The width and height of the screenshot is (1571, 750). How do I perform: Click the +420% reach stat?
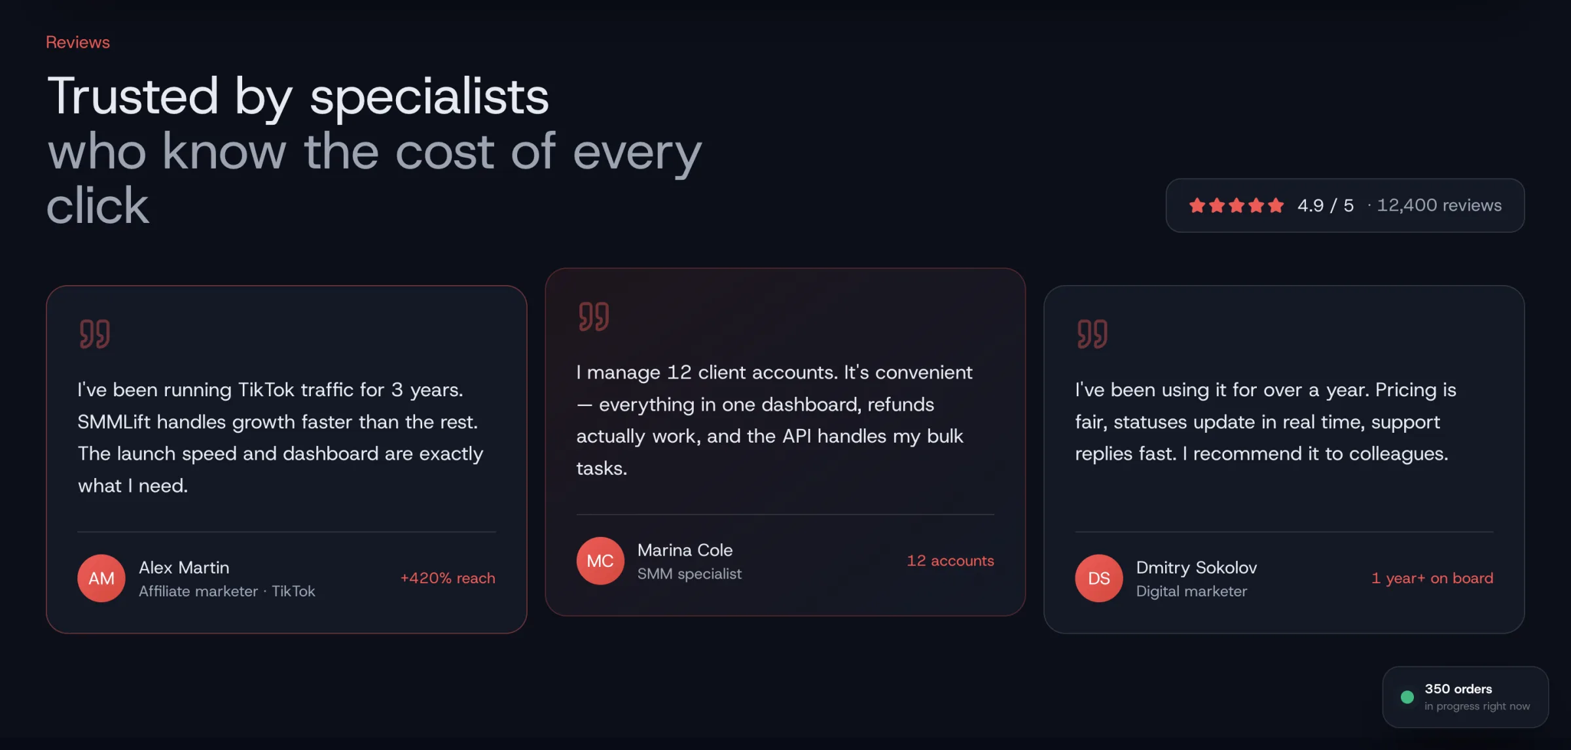448,578
